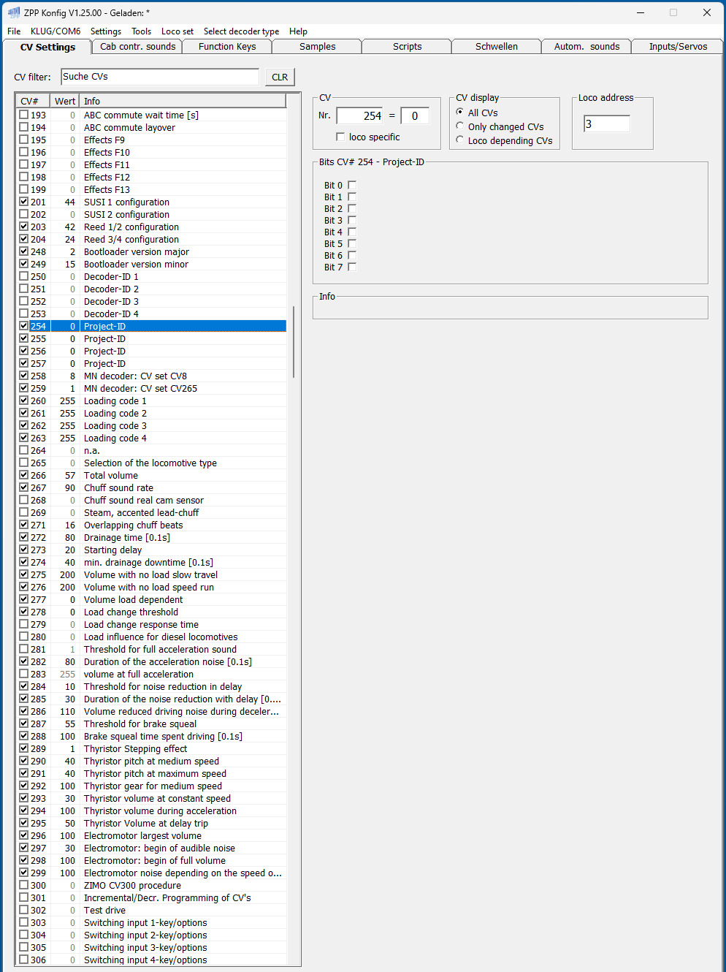The width and height of the screenshot is (726, 972).
Task: Enable the loco specific checkbox
Action: [340, 137]
